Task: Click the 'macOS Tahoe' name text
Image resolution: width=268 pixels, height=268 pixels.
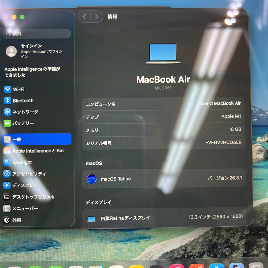Action: (116, 179)
